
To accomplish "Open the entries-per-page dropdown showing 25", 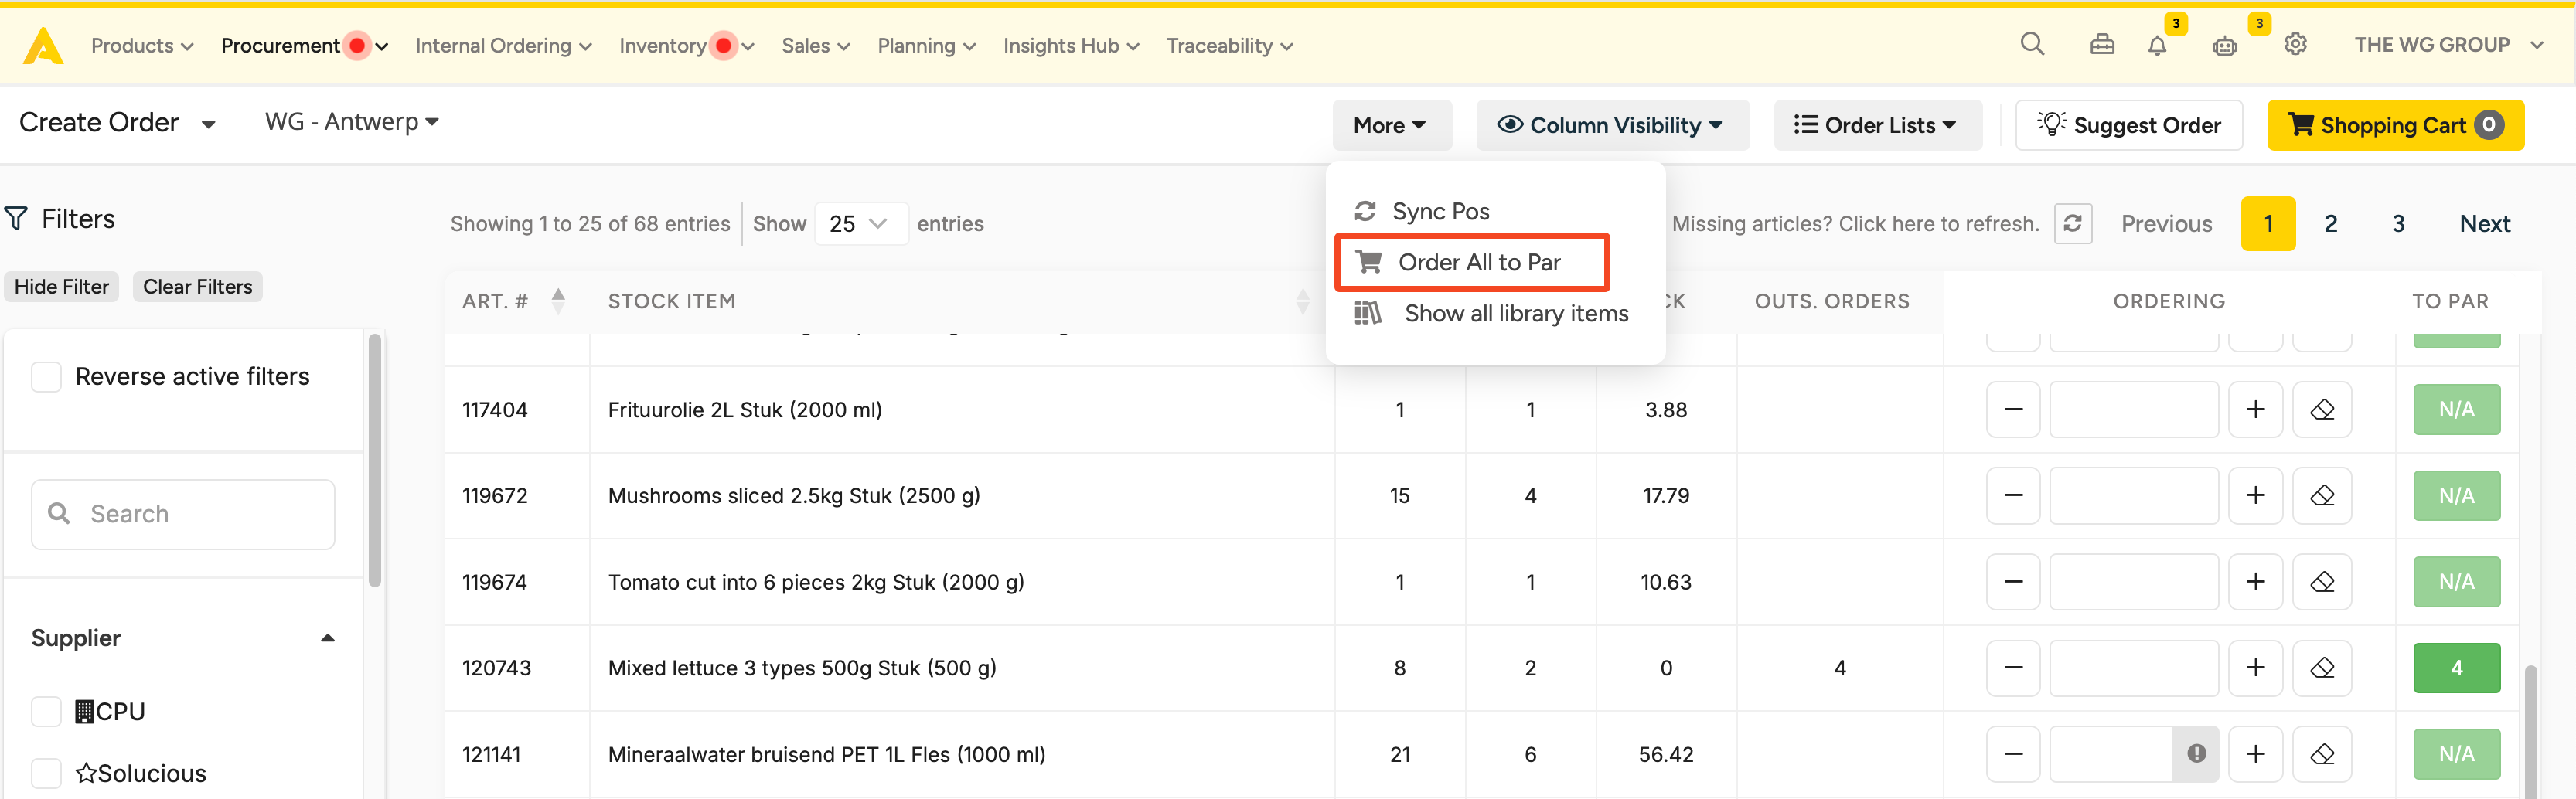I will pyautogui.click(x=860, y=224).
